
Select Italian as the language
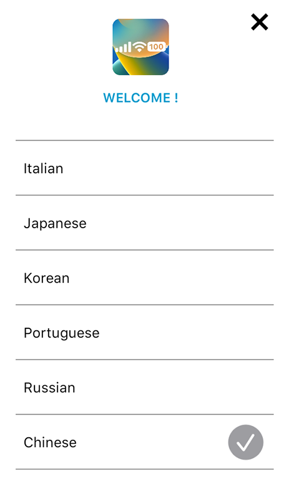click(144, 168)
